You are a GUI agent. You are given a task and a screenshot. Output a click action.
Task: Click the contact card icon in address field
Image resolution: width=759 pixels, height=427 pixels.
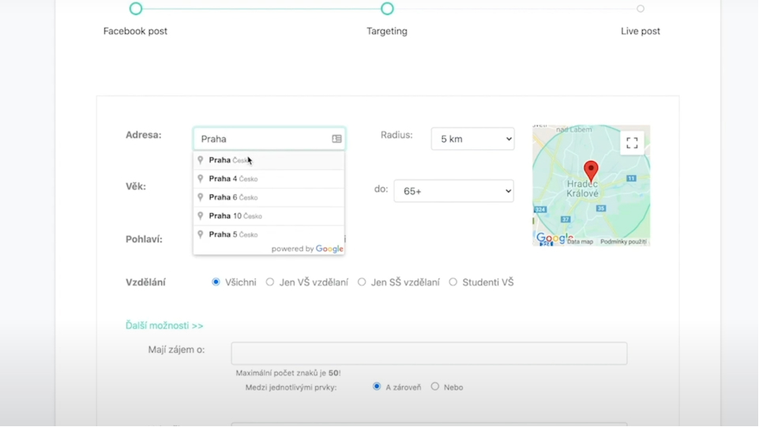tap(336, 139)
